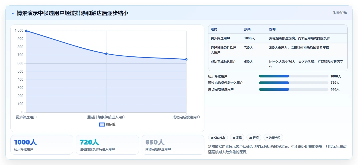This screenshot has height=165, width=358.
Task: Click the 1000人 value beside the progress bar
Action: click(x=336, y=76)
